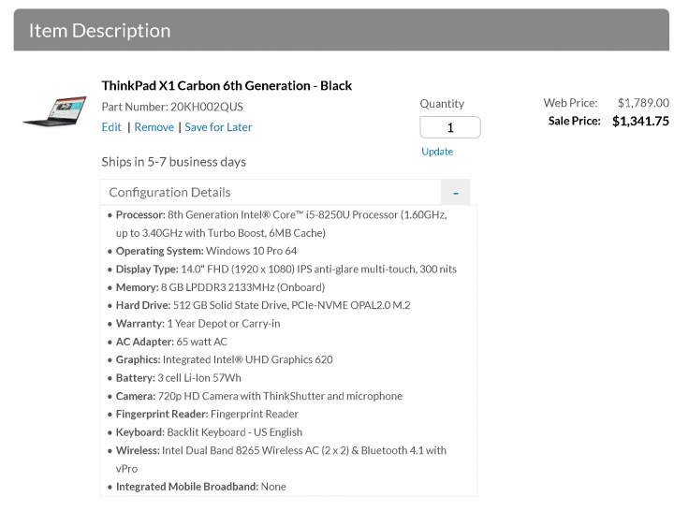The width and height of the screenshot is (674, 511).
Task: Focus the Quantity input box
Action: click(450, 127)
